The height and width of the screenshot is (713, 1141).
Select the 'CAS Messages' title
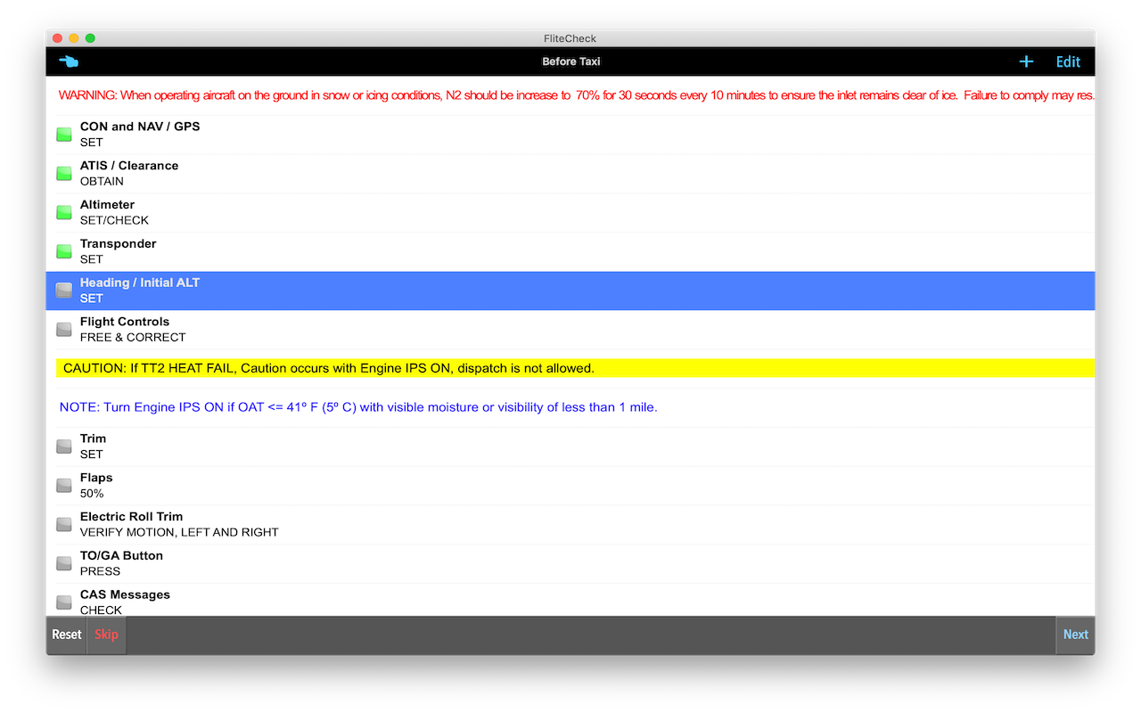tap(125, 594)
